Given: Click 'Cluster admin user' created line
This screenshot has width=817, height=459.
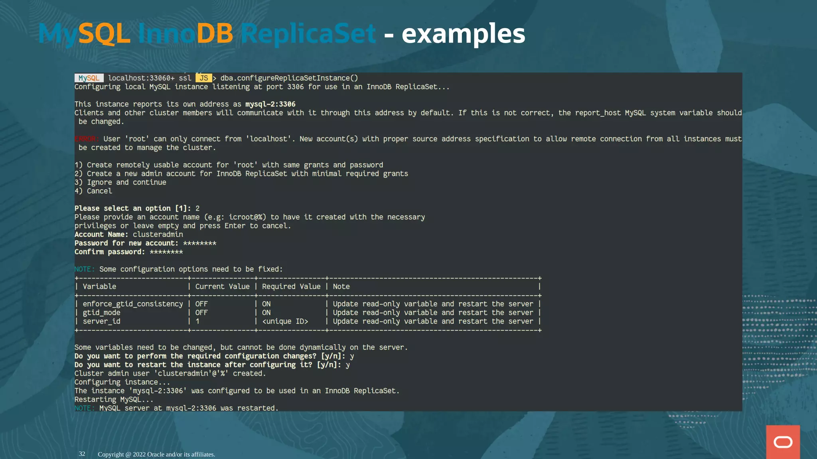Looking at the screenshot, I should click(x=170, y=373).
